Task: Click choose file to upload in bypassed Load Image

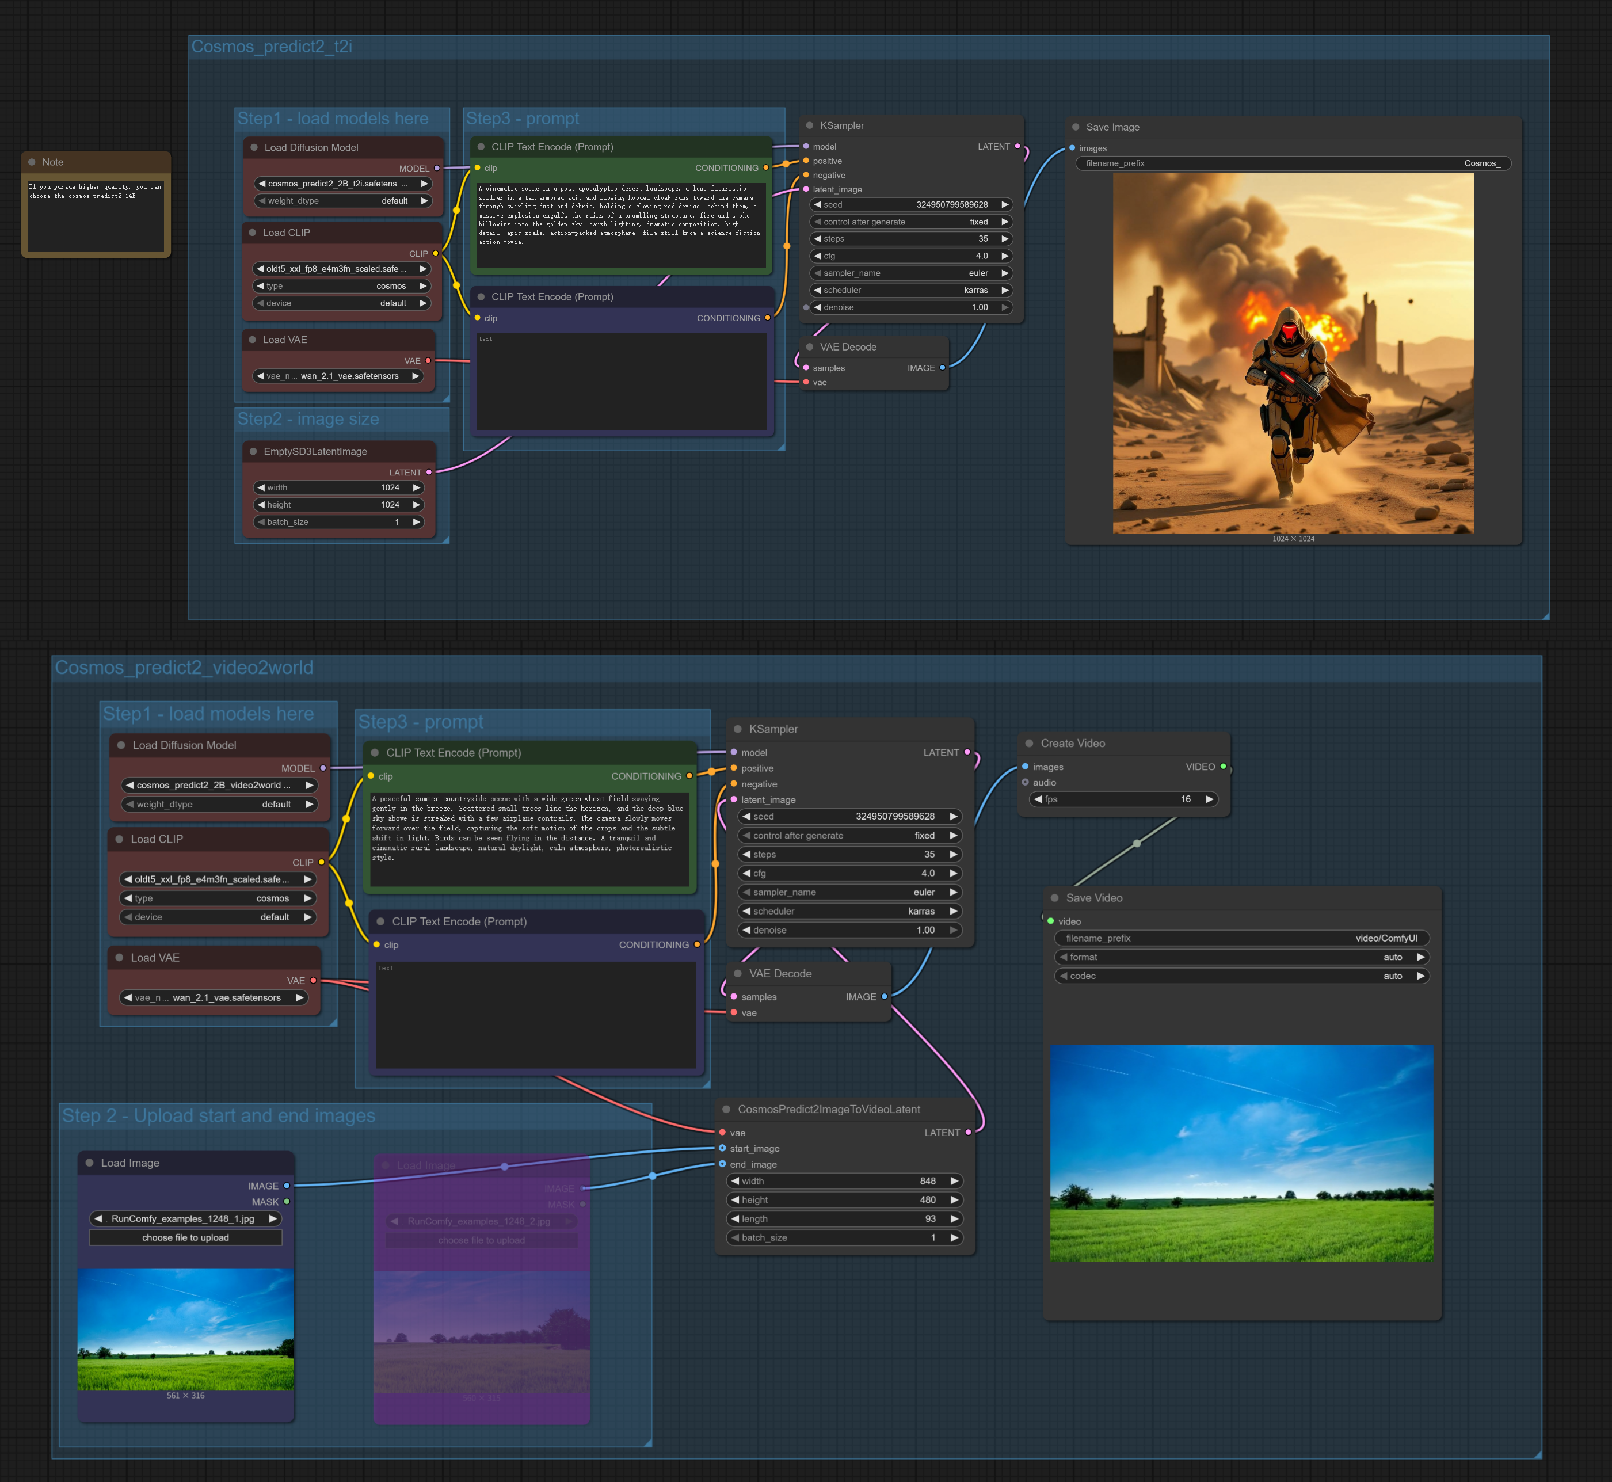Action: pos(481,1241)
